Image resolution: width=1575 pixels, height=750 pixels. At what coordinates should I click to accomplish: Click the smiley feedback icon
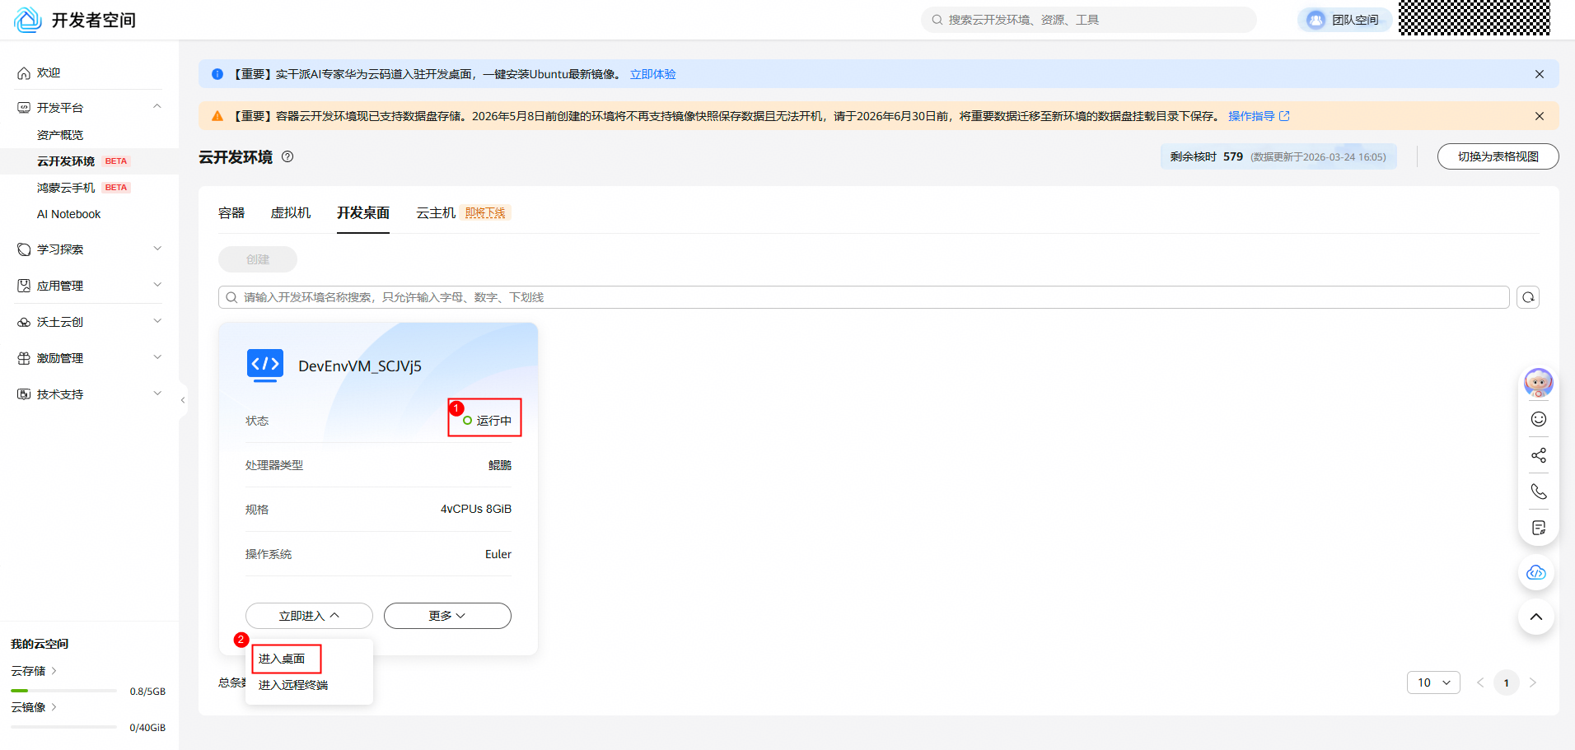pyautogui.click(x=1539, y=419)
